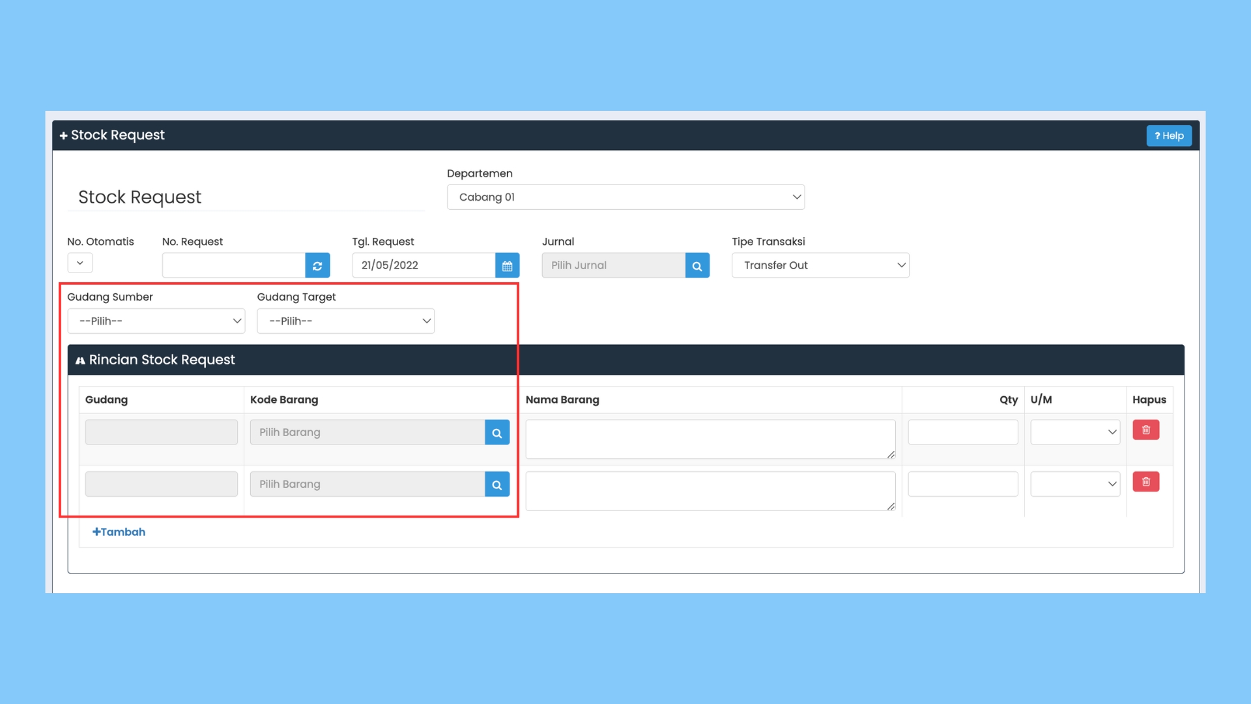Image resolution: width=1251 pixels, height=704 pixels.
Task: Open the calendar picker for Tgl. Request
Action: pos(507,265)
